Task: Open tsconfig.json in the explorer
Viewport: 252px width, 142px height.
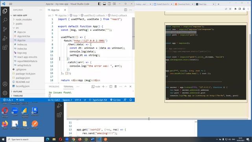Action: [23, 86]
